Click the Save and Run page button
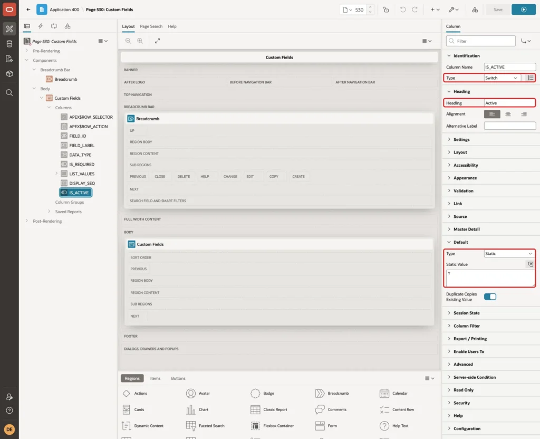 pyautogui.click(x=524, y=9)
